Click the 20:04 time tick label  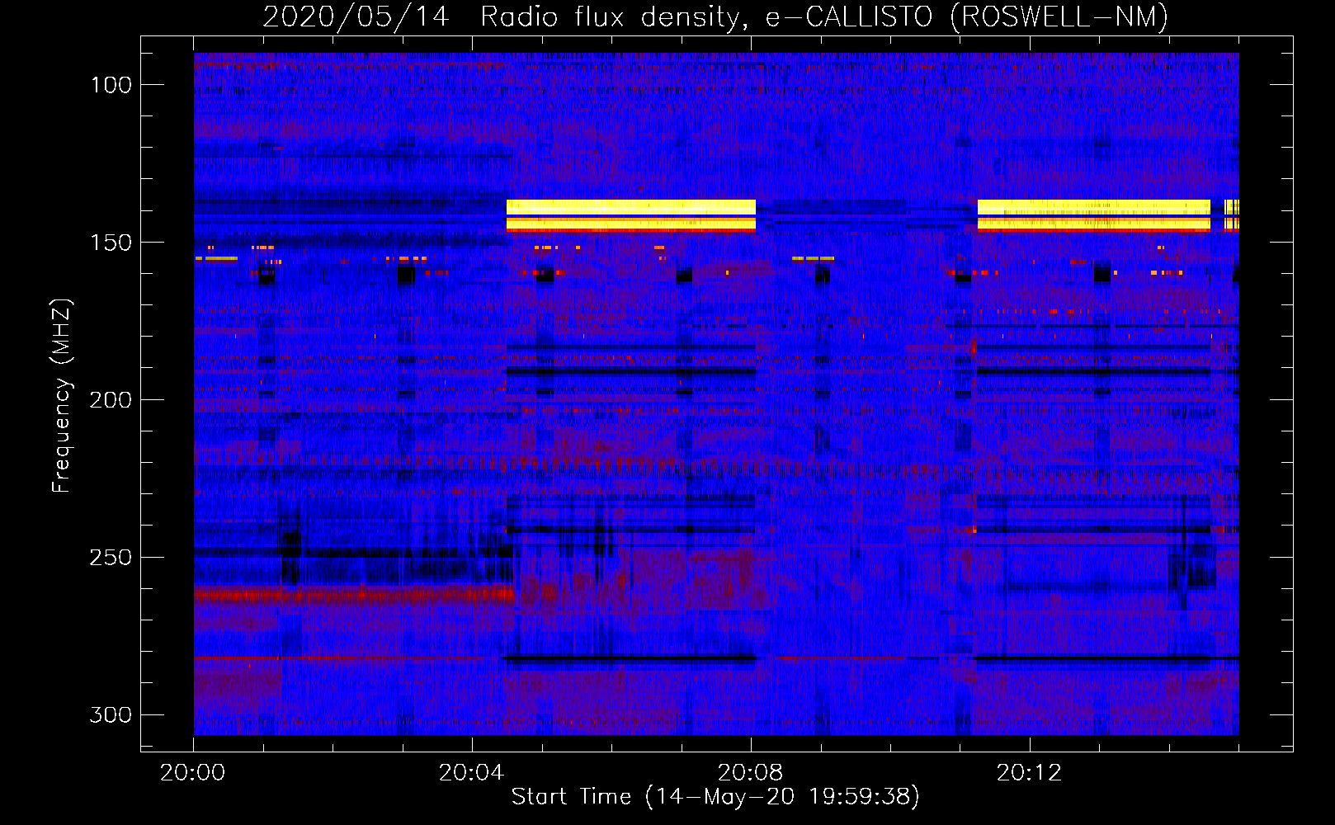click(472, 773)
